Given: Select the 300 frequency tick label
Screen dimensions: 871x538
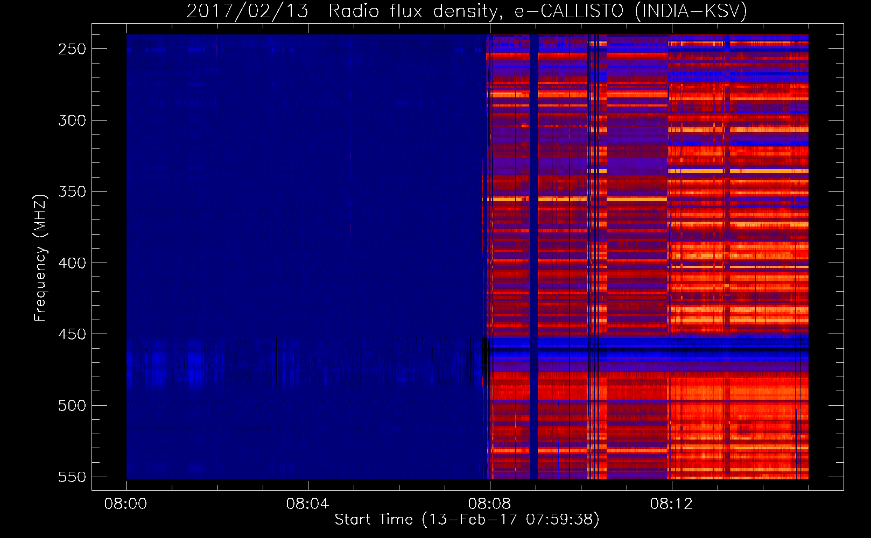Looking at the screenshot, I should pyautogui.click(x=72, y=121).
